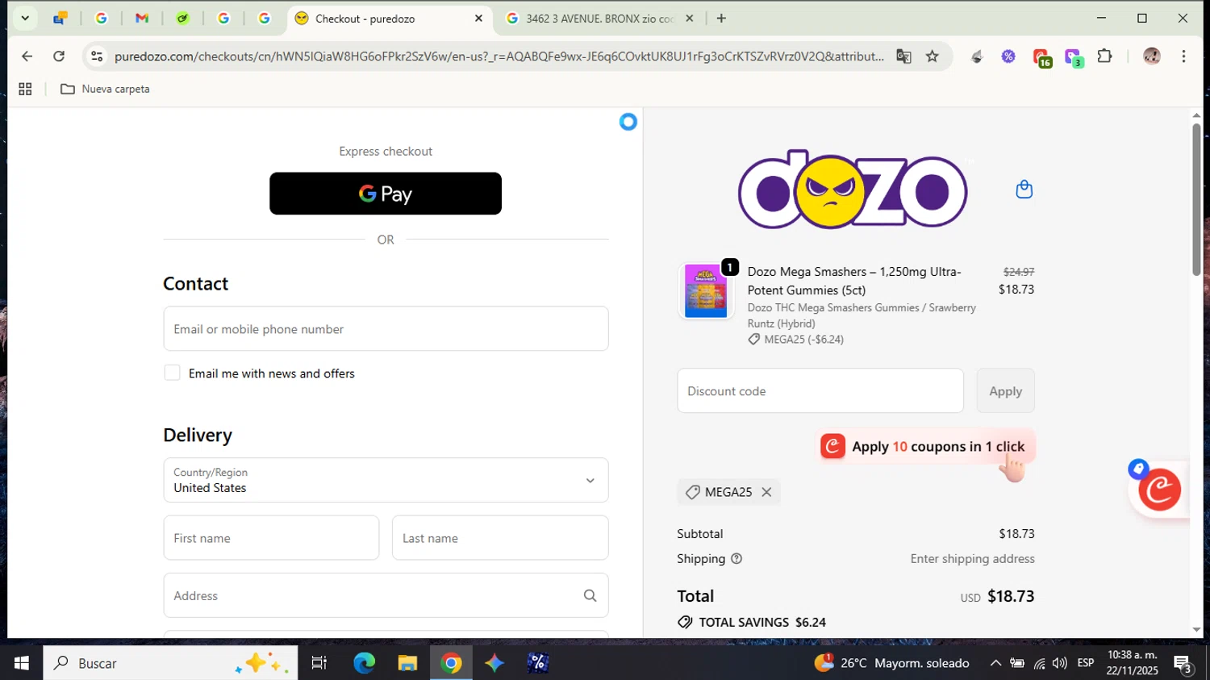Open the Shipping info help icon
This screenshot has height=680, width=1210.
[736, 559]
